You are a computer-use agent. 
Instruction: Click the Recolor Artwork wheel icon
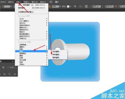(x=75, y=7)
